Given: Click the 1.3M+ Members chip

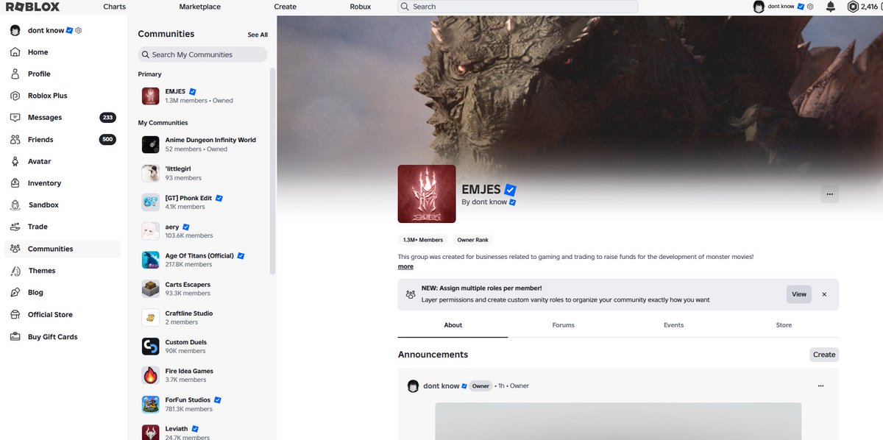Looking at the screenshot, I should point(423,240).
